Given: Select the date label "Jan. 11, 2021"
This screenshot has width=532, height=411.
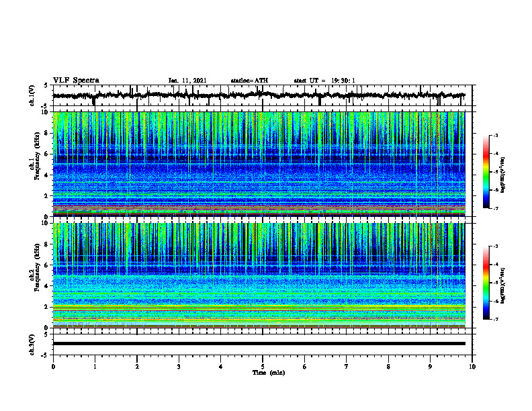Looking at the screenshot, I should click(x=187, y=81).
